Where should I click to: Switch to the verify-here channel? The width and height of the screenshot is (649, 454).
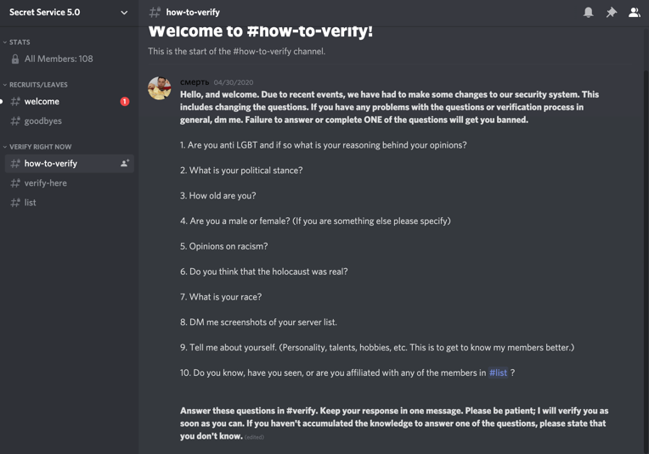pos(69,182)
